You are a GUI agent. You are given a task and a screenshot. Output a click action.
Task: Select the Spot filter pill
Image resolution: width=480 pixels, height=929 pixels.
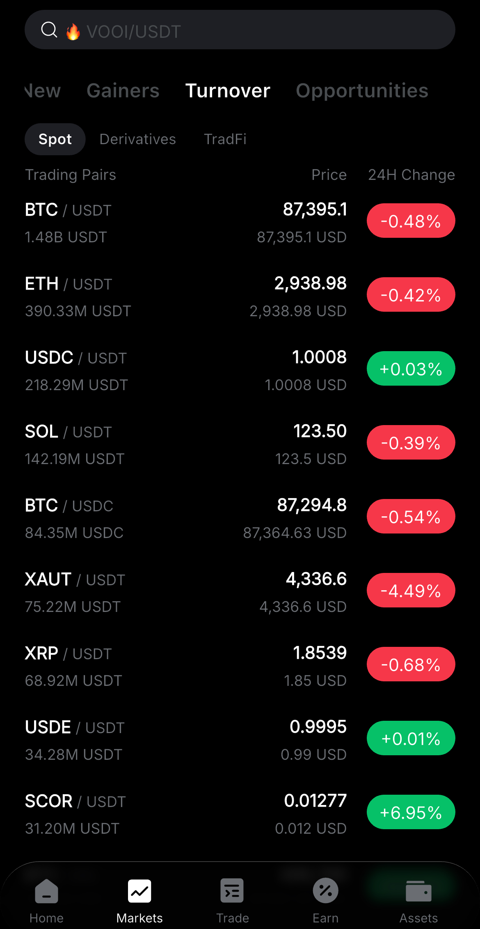tap(55, 139)
